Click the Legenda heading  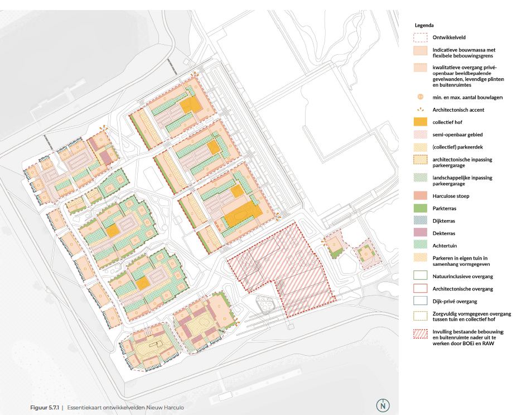coord(424,25)
